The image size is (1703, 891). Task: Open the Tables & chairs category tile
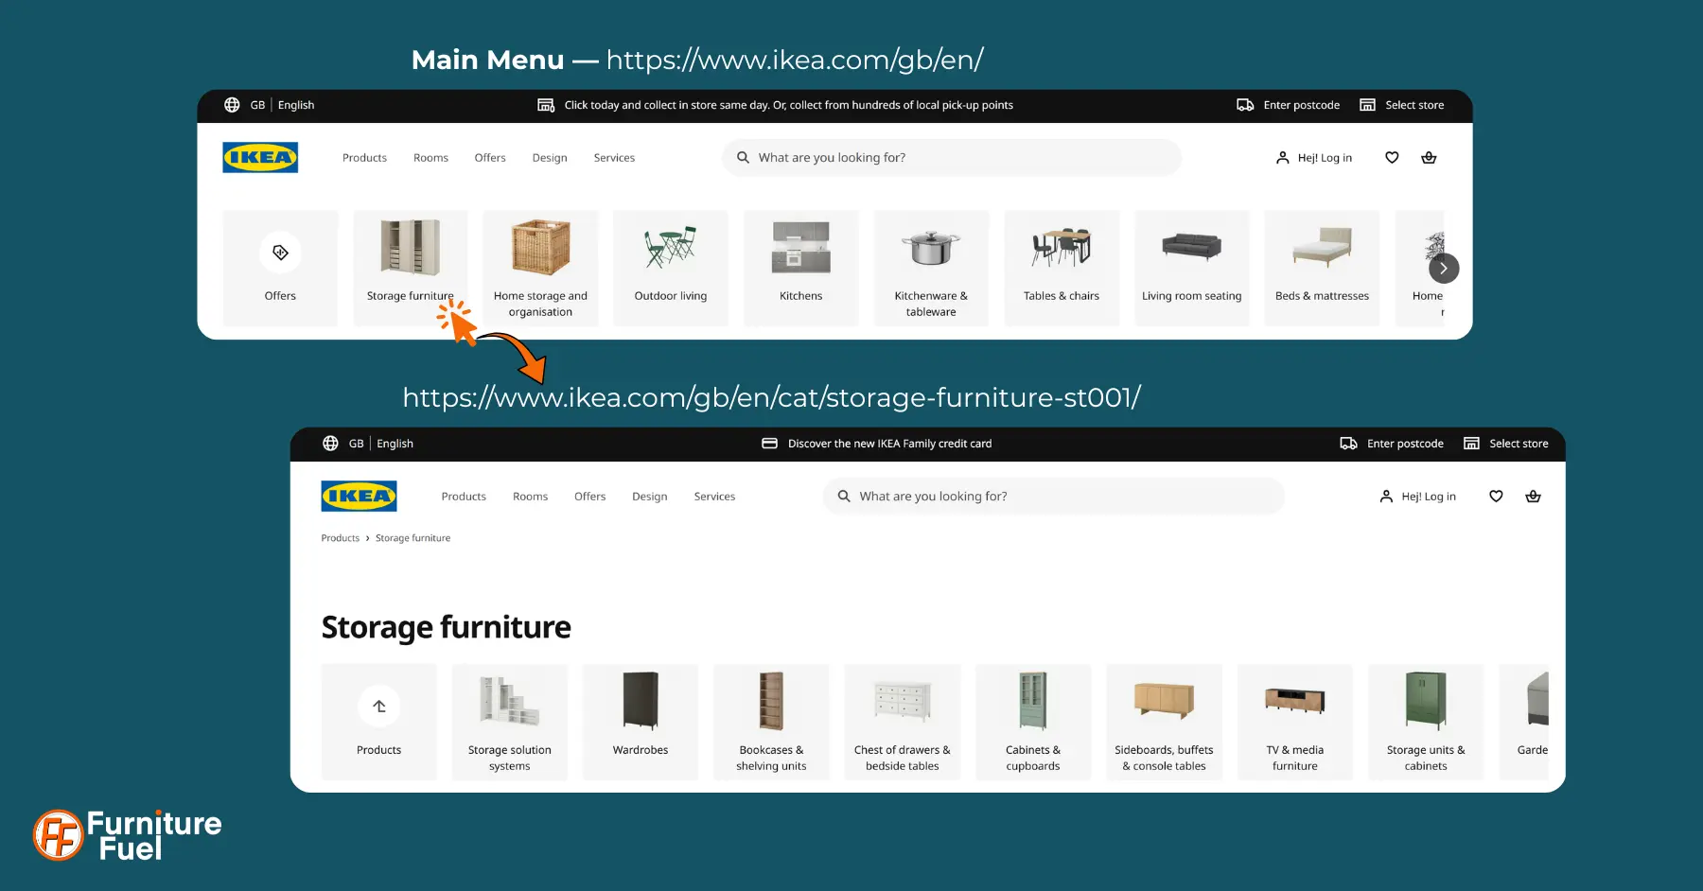click(x=1062, y=269)
